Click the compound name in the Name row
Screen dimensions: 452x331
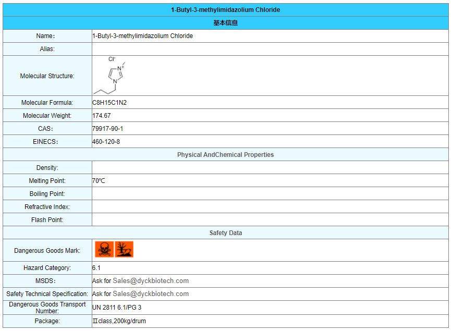pos(142,36)
